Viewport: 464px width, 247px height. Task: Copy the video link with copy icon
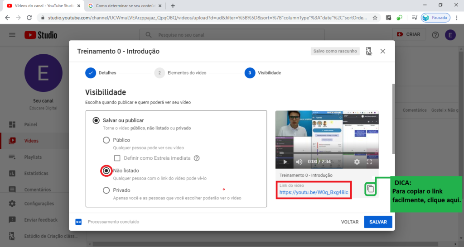pos(371,189)
